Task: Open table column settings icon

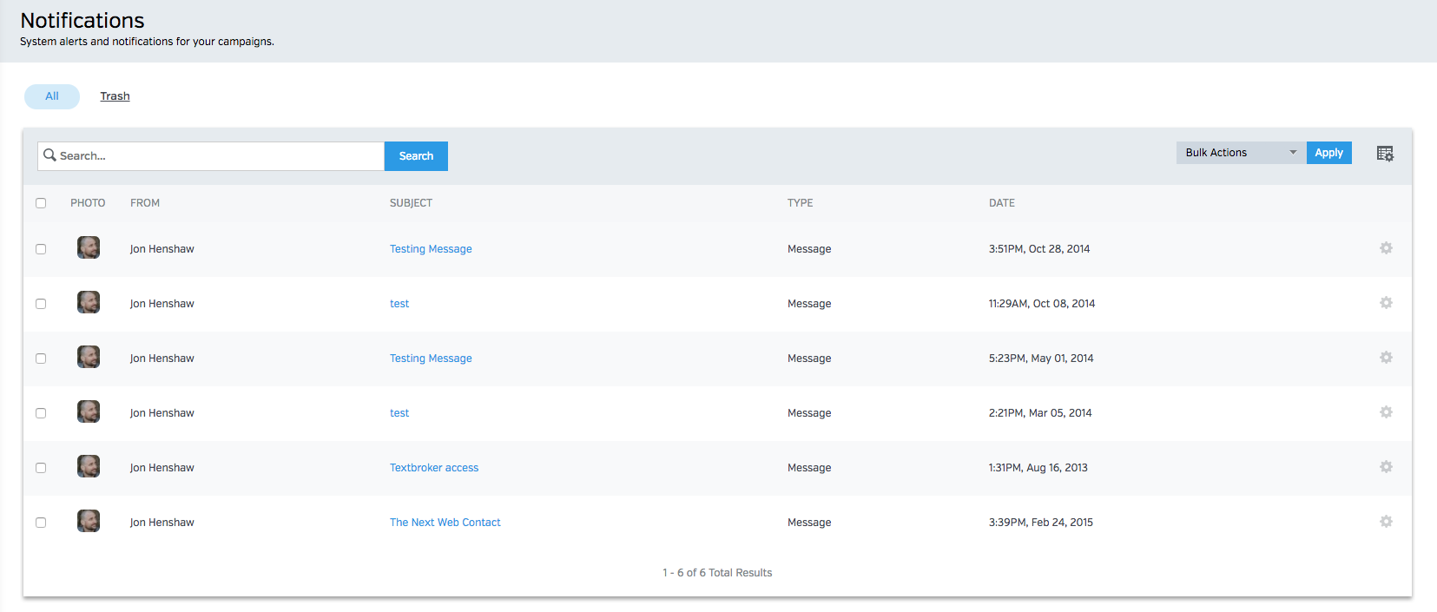Action: (1385, 154)
